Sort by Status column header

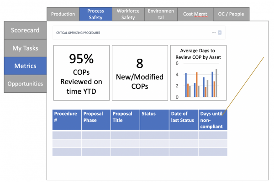pos(154,120)
